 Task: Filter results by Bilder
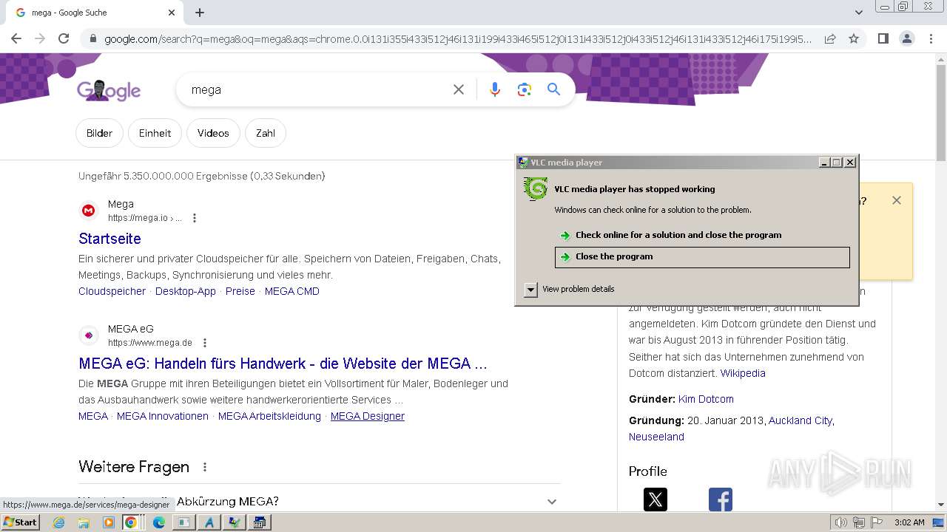point(99,133)
